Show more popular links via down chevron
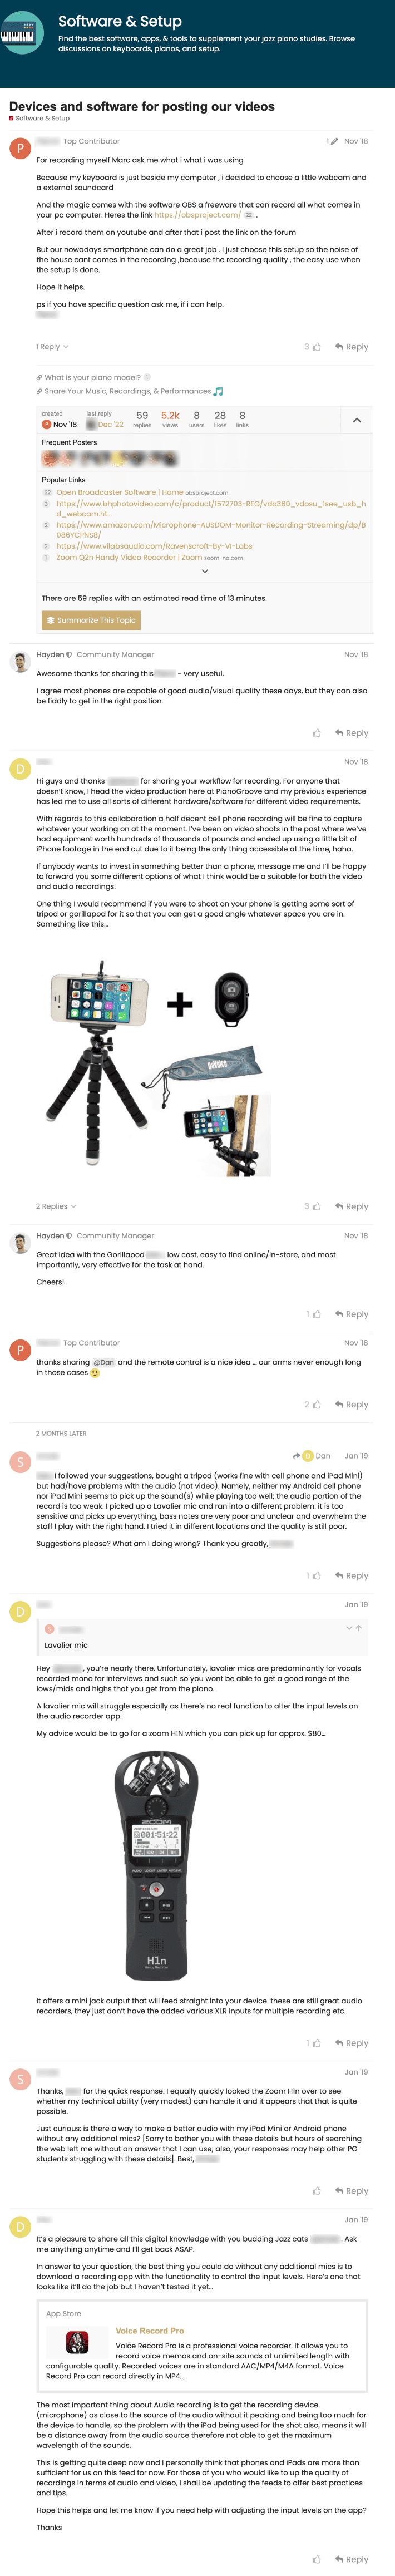This screenshot has width=395, height=2576. [205, 571]
